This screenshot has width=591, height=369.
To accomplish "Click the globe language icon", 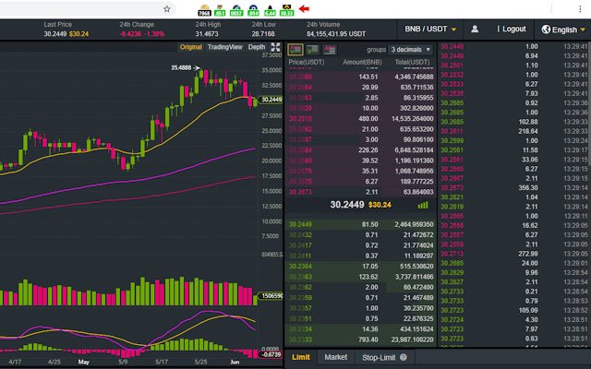I will pos(546,30).
